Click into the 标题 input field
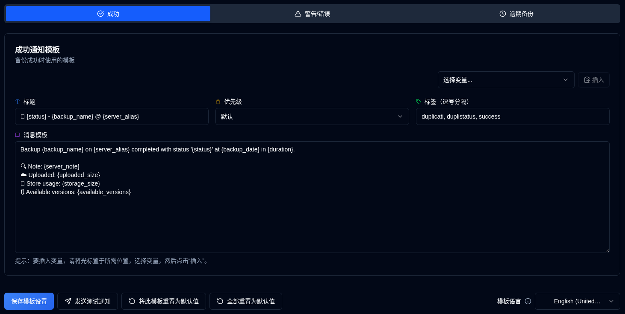The height and width of the screenshot is (314, 625). point(112,116)
